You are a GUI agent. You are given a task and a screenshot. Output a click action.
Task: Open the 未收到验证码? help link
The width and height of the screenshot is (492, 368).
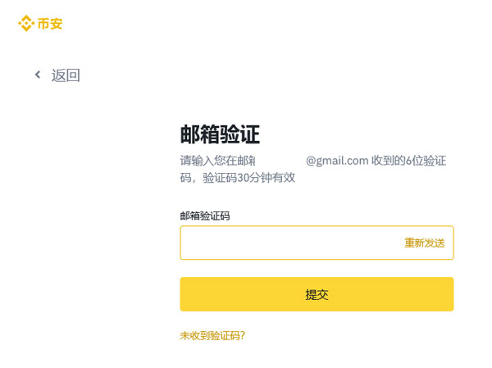pyautogui.click(x=212, y=335)
